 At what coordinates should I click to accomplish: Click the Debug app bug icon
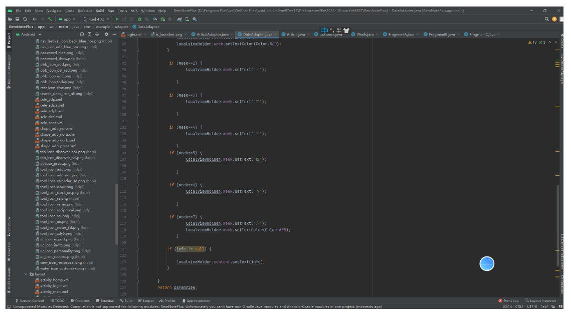coord(139,19)
